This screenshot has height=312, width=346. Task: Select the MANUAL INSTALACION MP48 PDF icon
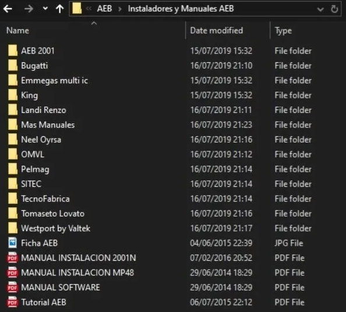[12, 272]
